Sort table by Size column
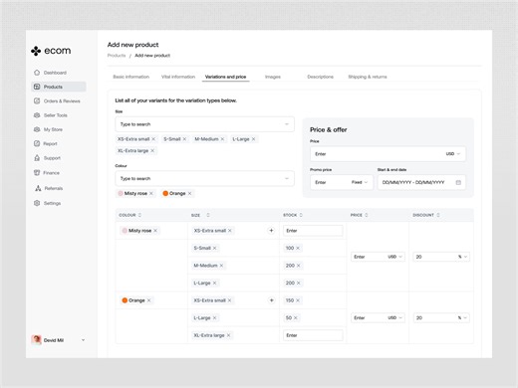Image resolution: width=518 pixels, height=388 pixels. (208, 215)
